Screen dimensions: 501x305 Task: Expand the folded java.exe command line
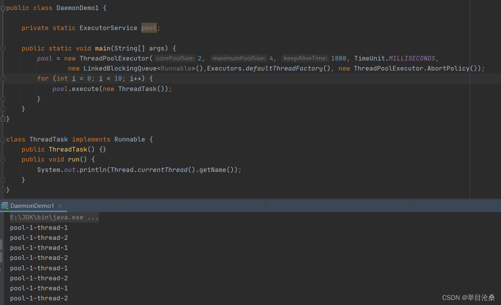click(x=54, y=217)
